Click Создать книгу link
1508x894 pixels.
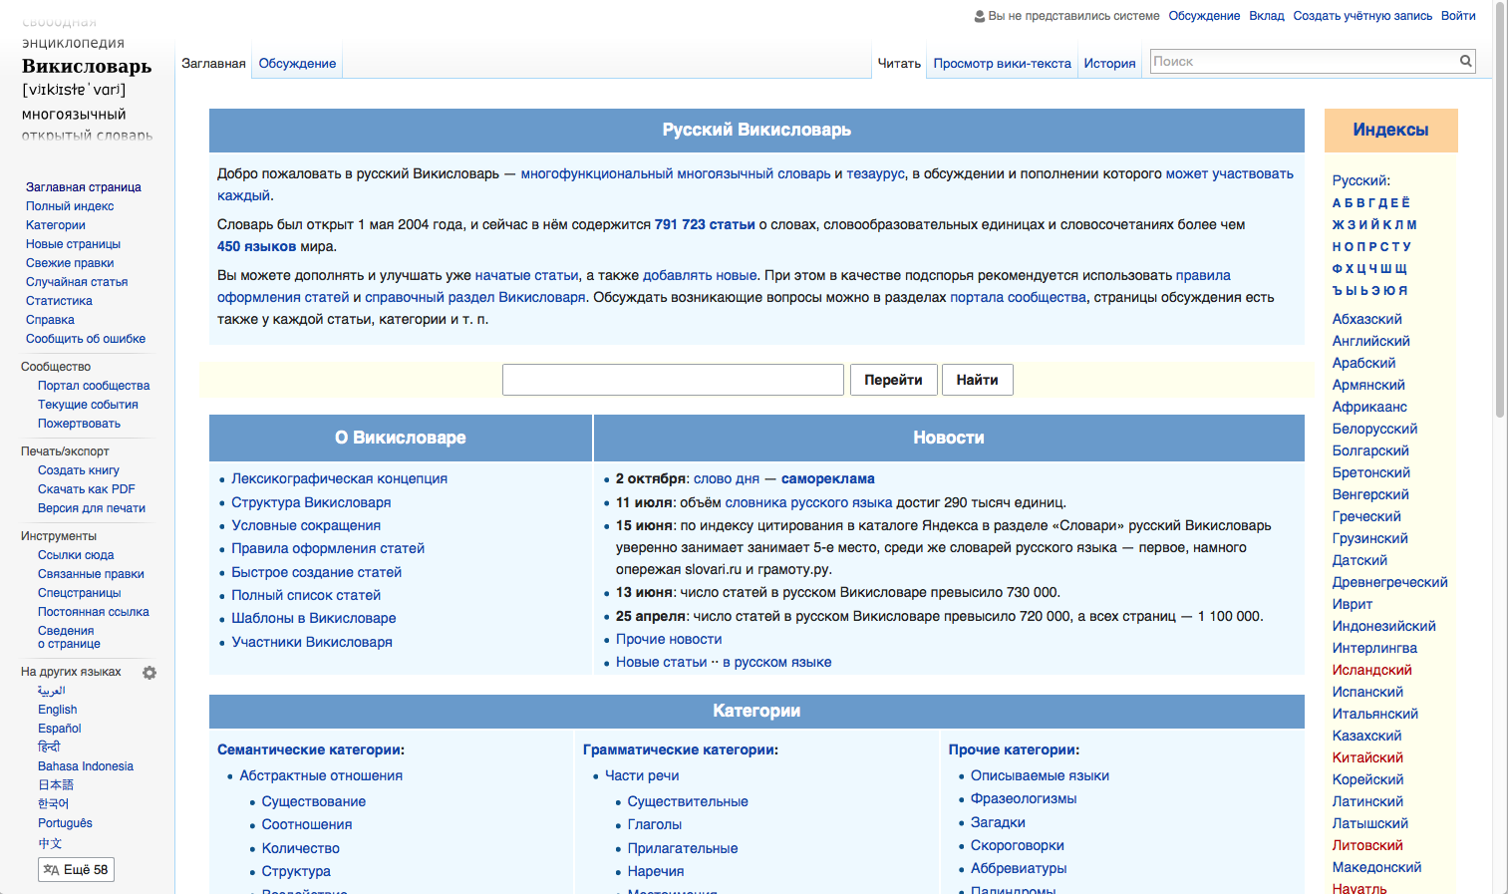coord(79,470)
